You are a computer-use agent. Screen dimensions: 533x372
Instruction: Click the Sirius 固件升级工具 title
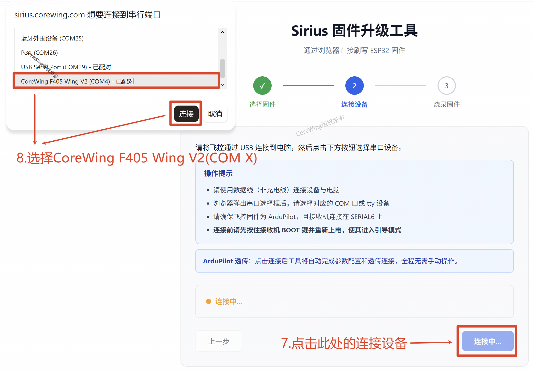point(355,31)
